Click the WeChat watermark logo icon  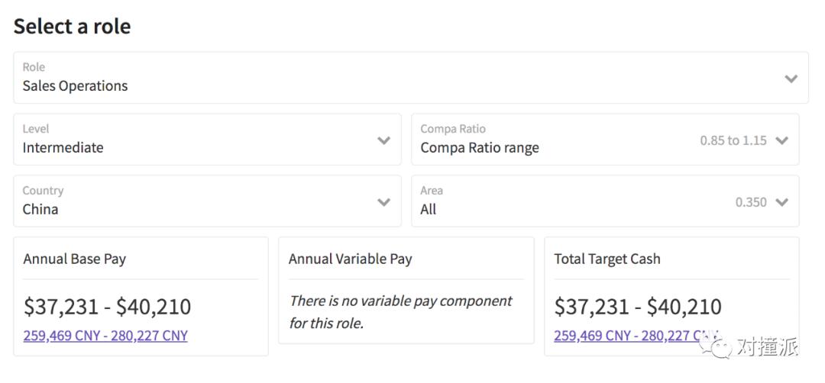(x=719, y=348)
